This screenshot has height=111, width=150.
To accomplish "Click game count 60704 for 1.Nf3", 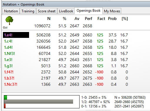I will pyautogui.click(x=45, y=53).
